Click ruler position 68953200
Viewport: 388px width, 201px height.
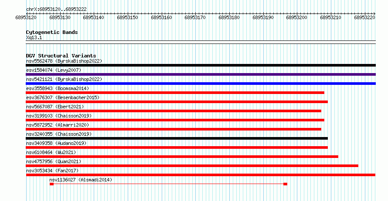pyautogui.click(x=296, y=17)
